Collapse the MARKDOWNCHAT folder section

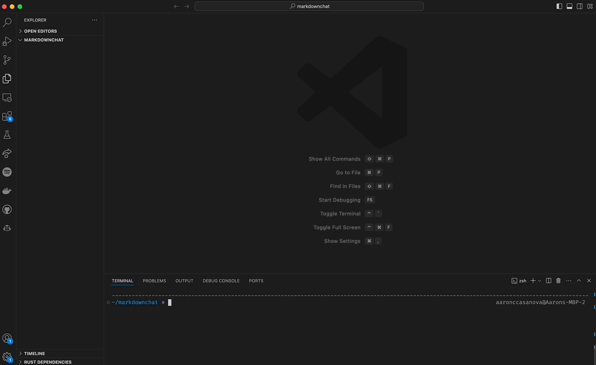point(60,40)
